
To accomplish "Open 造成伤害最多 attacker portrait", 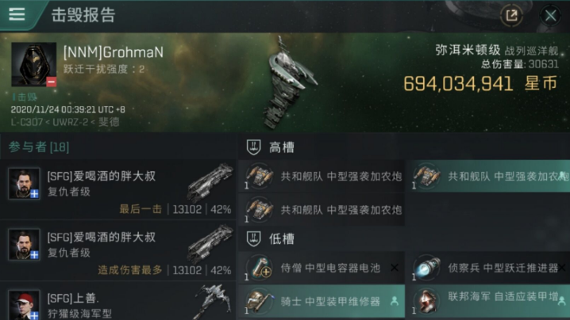I will (x=24, y=244).
